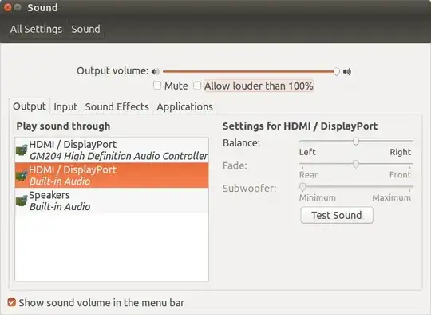Click the 'Maximum' subwoofer label

tap(392, 197)
